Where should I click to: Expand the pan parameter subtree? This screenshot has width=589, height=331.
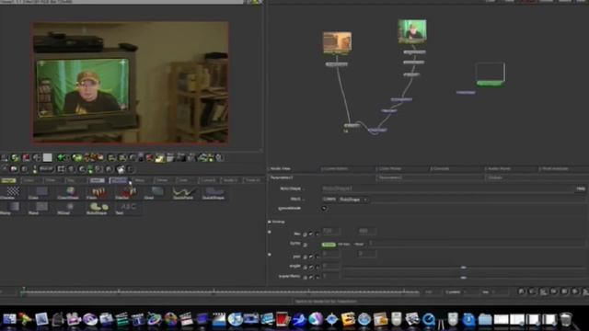pyautogui.click(x=270, y=255)
